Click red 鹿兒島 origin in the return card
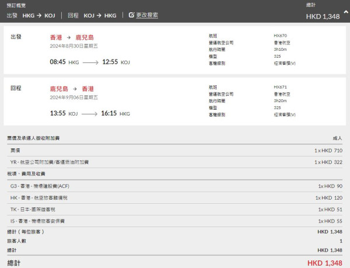 59,89
